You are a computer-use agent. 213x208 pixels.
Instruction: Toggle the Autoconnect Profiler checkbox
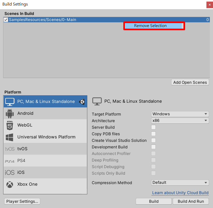(x=154, y=153)
